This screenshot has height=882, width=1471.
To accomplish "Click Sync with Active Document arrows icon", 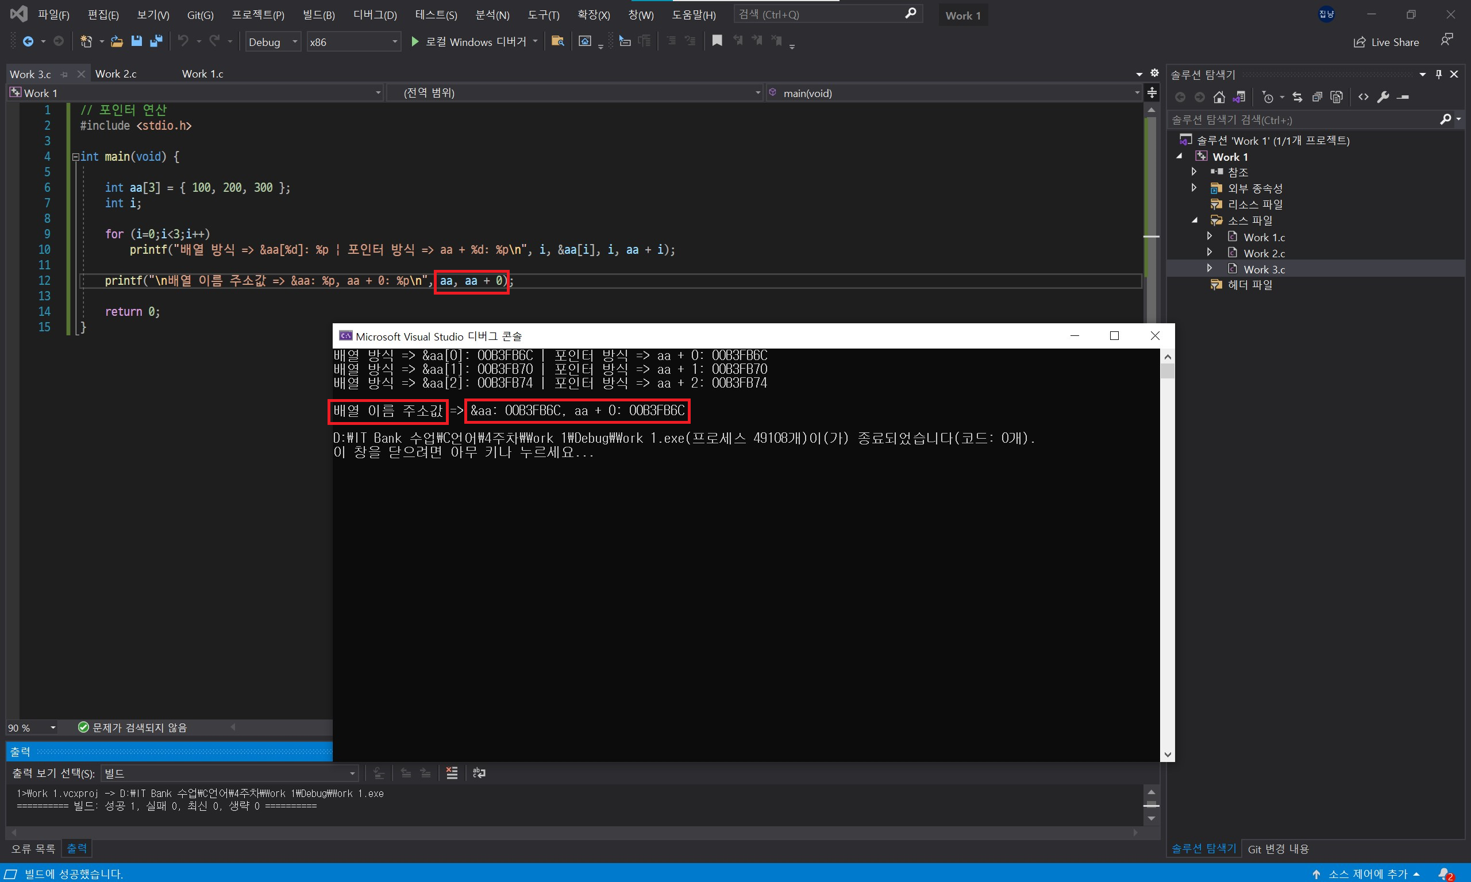I will 1297,98.
